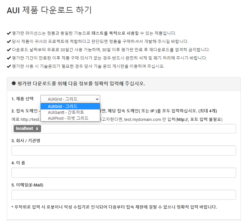Click the checkmark beside 평가판 기간이 만료된 line
Image resolution: width=244 pixels, height=221 pixels.
(x=9, y=58)
